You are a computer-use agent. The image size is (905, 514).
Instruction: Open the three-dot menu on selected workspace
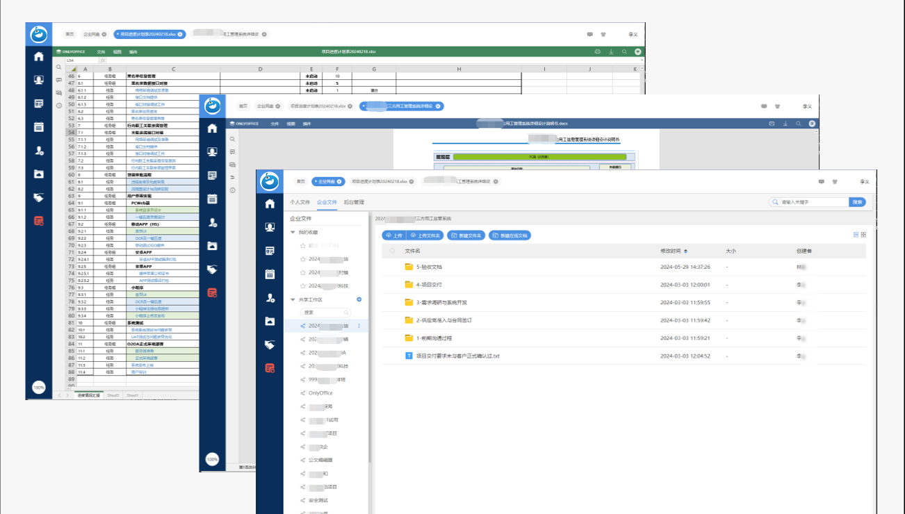pyautogui.click(x=359, y=326)
